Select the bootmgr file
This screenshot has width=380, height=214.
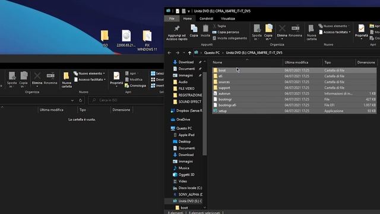point(294,99)
